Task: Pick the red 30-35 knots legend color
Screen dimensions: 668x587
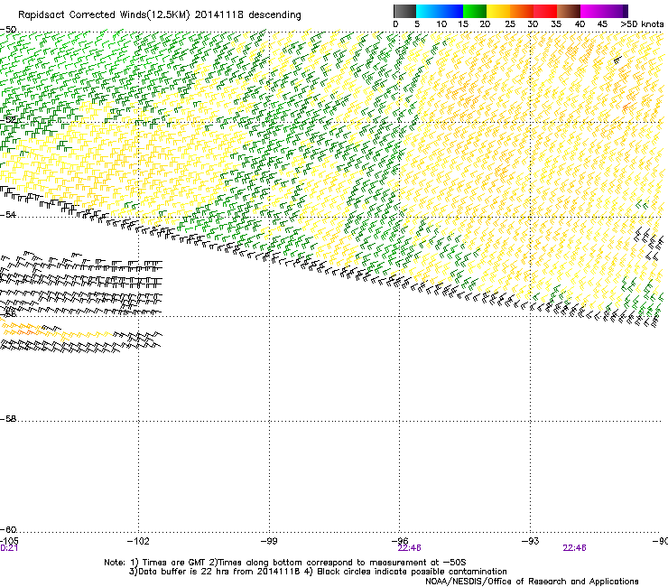Action: tap(545, 11)
